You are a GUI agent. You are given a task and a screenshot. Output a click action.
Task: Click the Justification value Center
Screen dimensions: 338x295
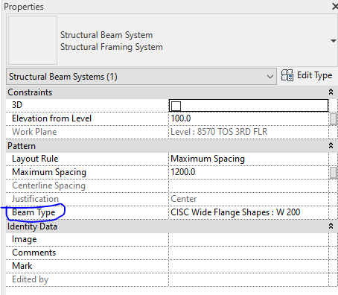point(184,199)
